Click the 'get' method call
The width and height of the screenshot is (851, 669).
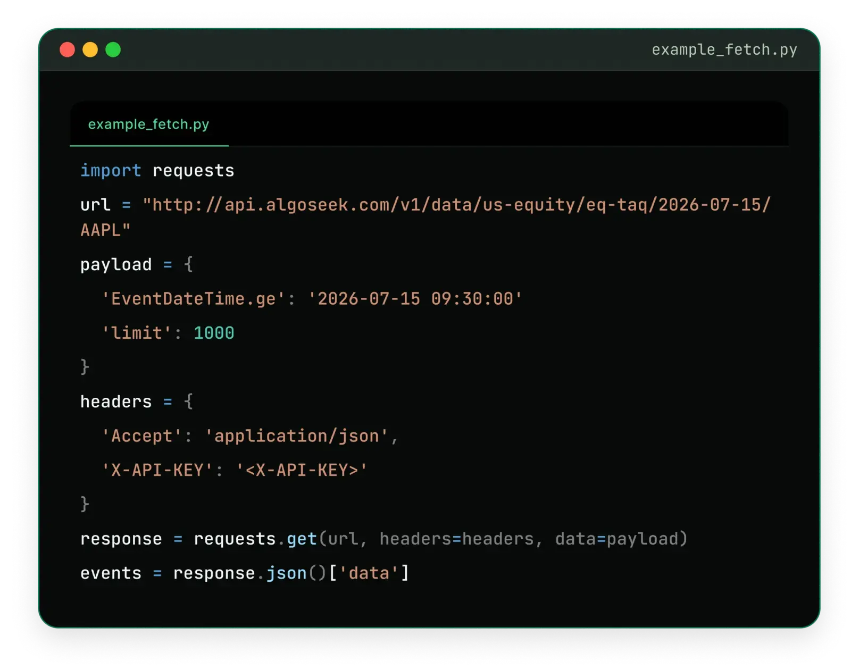(302, 539)
